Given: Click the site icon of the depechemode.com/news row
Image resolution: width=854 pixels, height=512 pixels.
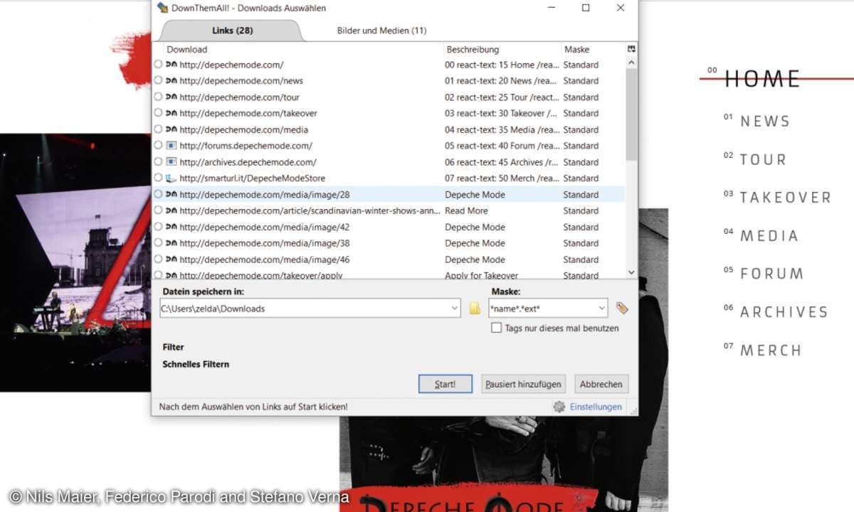Looking at the screenshot, I should 171,81.
